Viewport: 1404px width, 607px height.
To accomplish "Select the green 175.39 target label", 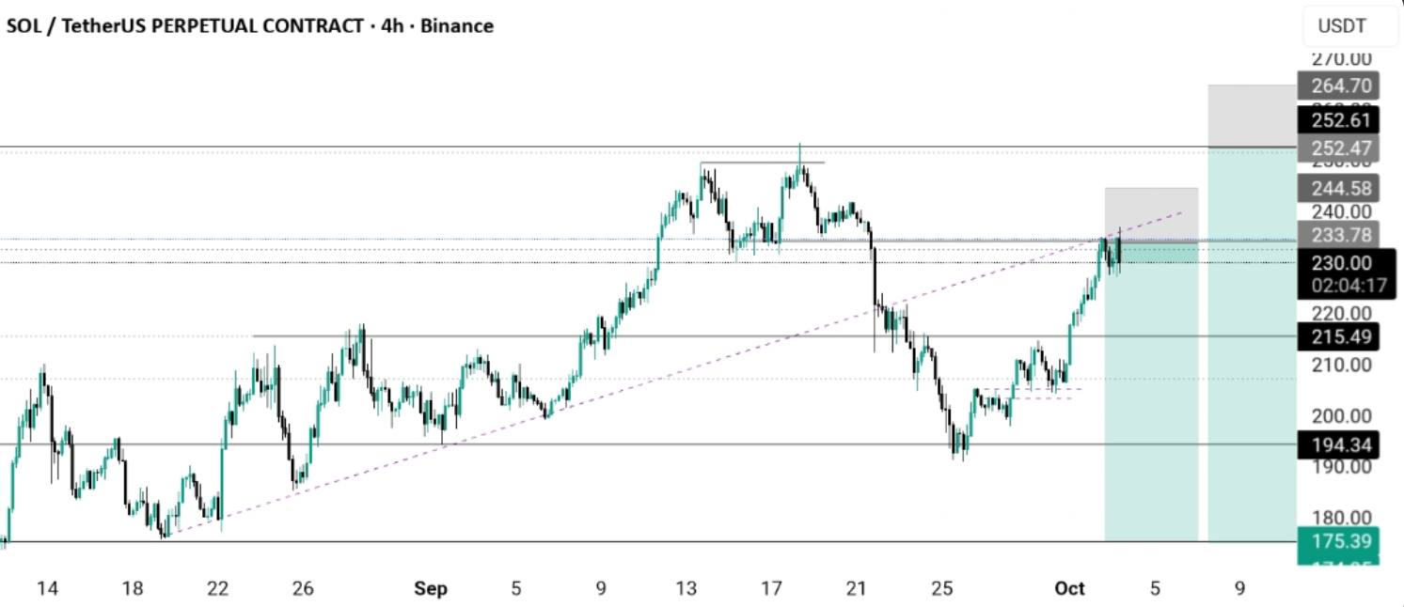I will pos(1338,541).
